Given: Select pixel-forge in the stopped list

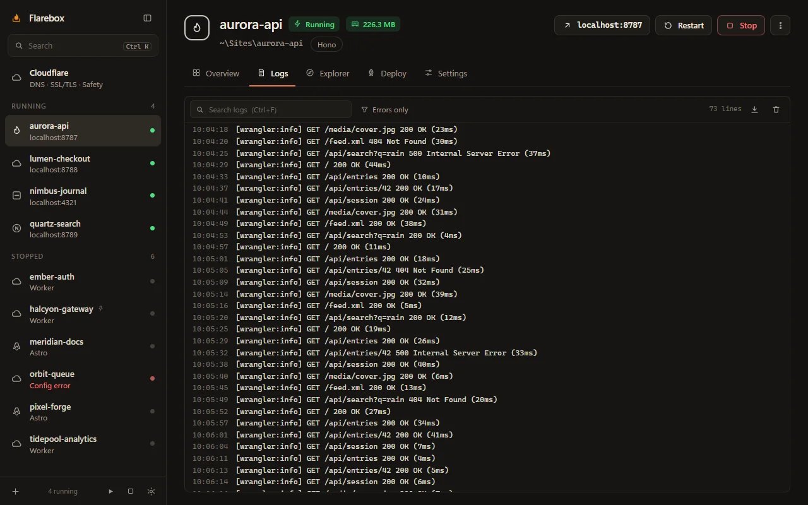Looking at the screenshot, I should point(83,412).
